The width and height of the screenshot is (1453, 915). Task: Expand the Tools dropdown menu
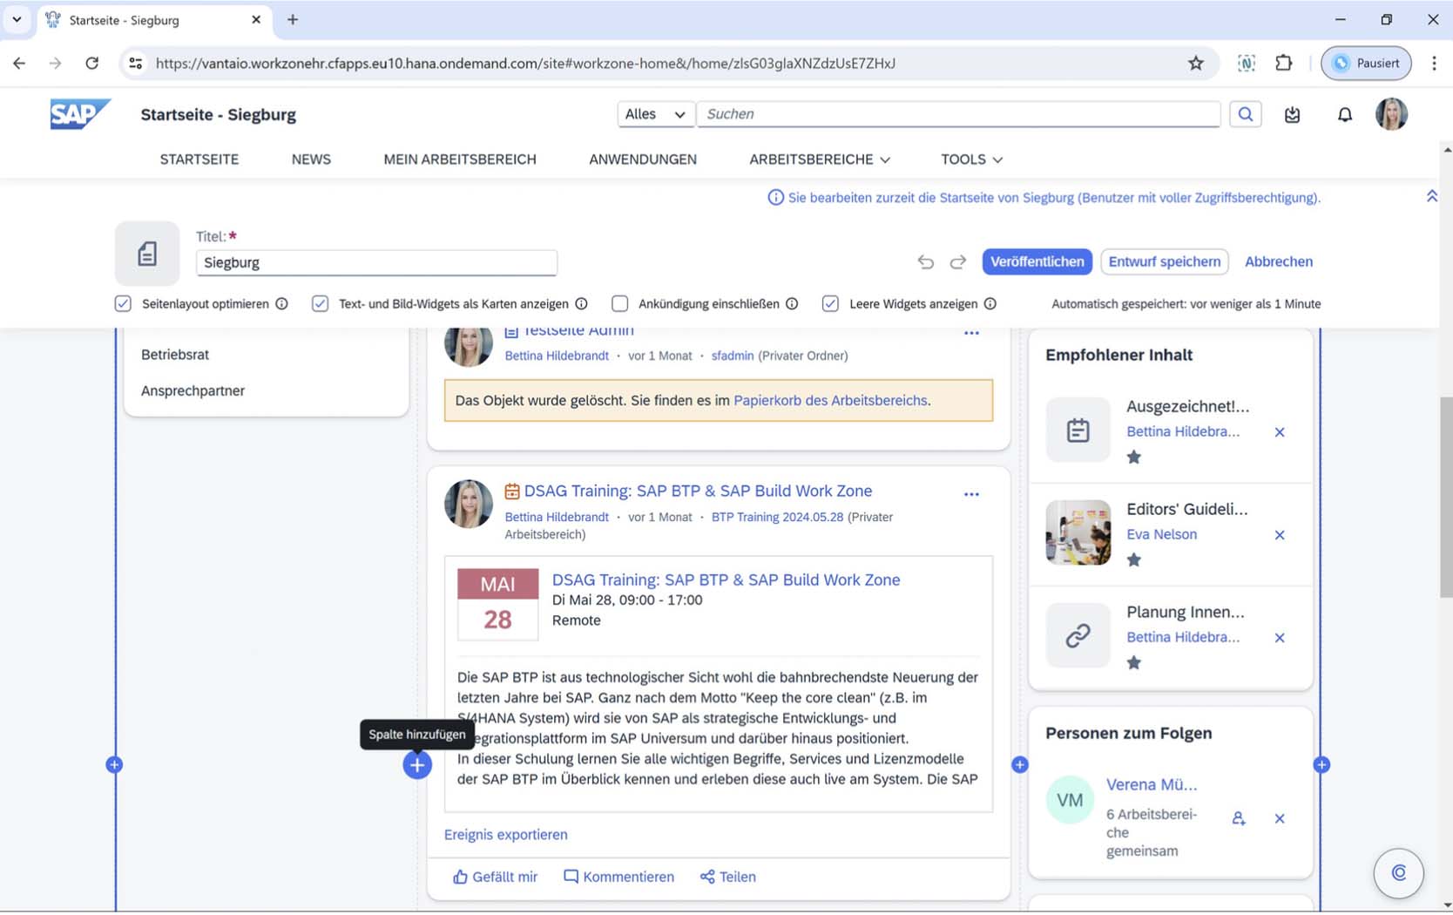click(x=970, y=159)
